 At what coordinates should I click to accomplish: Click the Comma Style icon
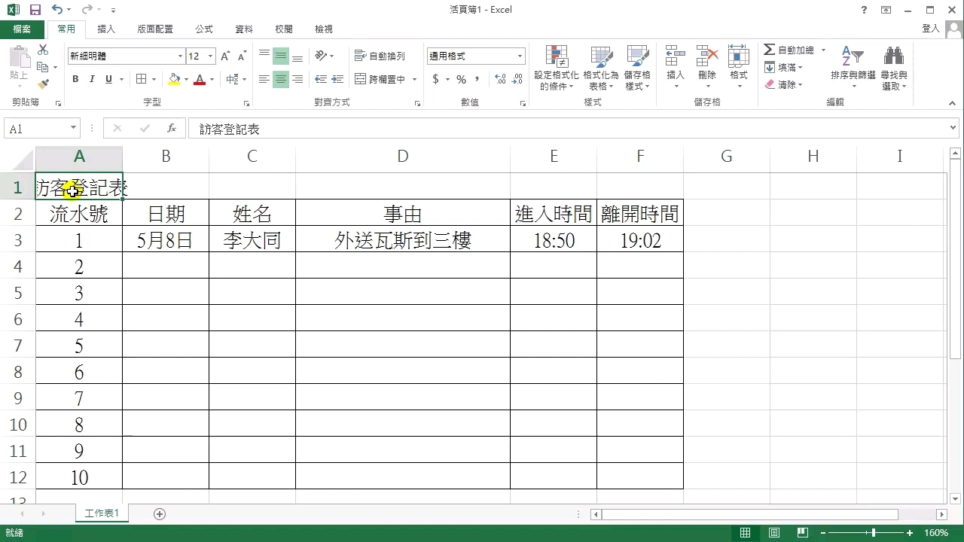(477, 79)
